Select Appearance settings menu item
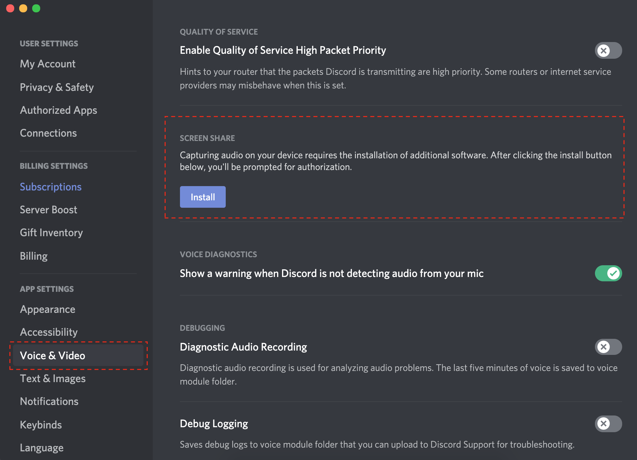 [x=48, y=309]
